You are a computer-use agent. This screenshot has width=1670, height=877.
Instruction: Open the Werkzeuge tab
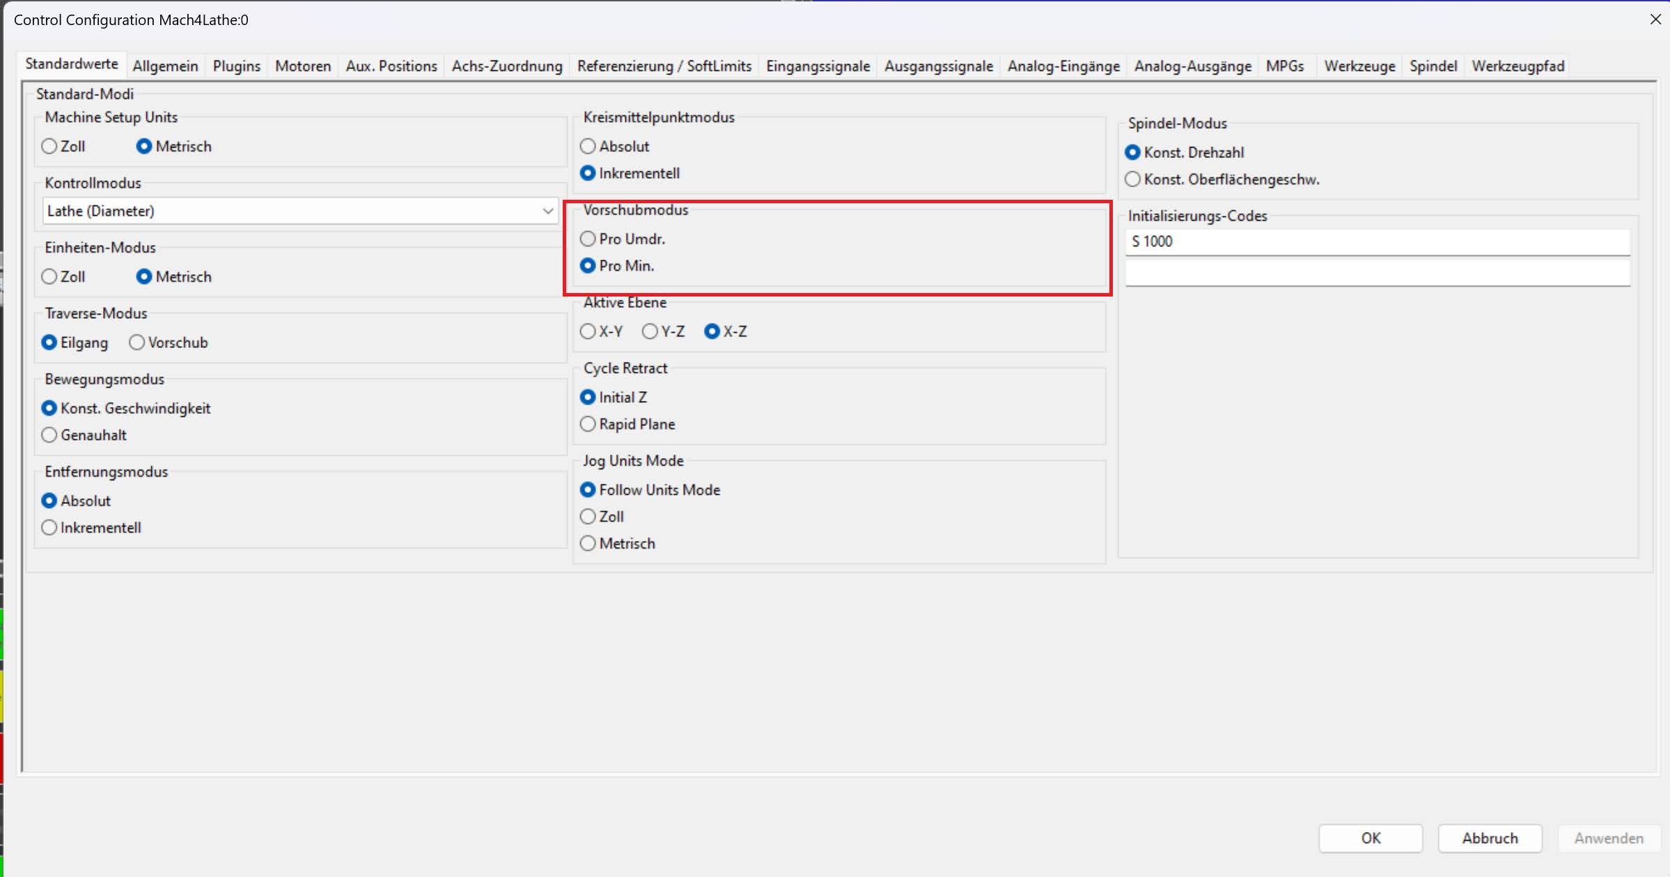click(1359, 66)
